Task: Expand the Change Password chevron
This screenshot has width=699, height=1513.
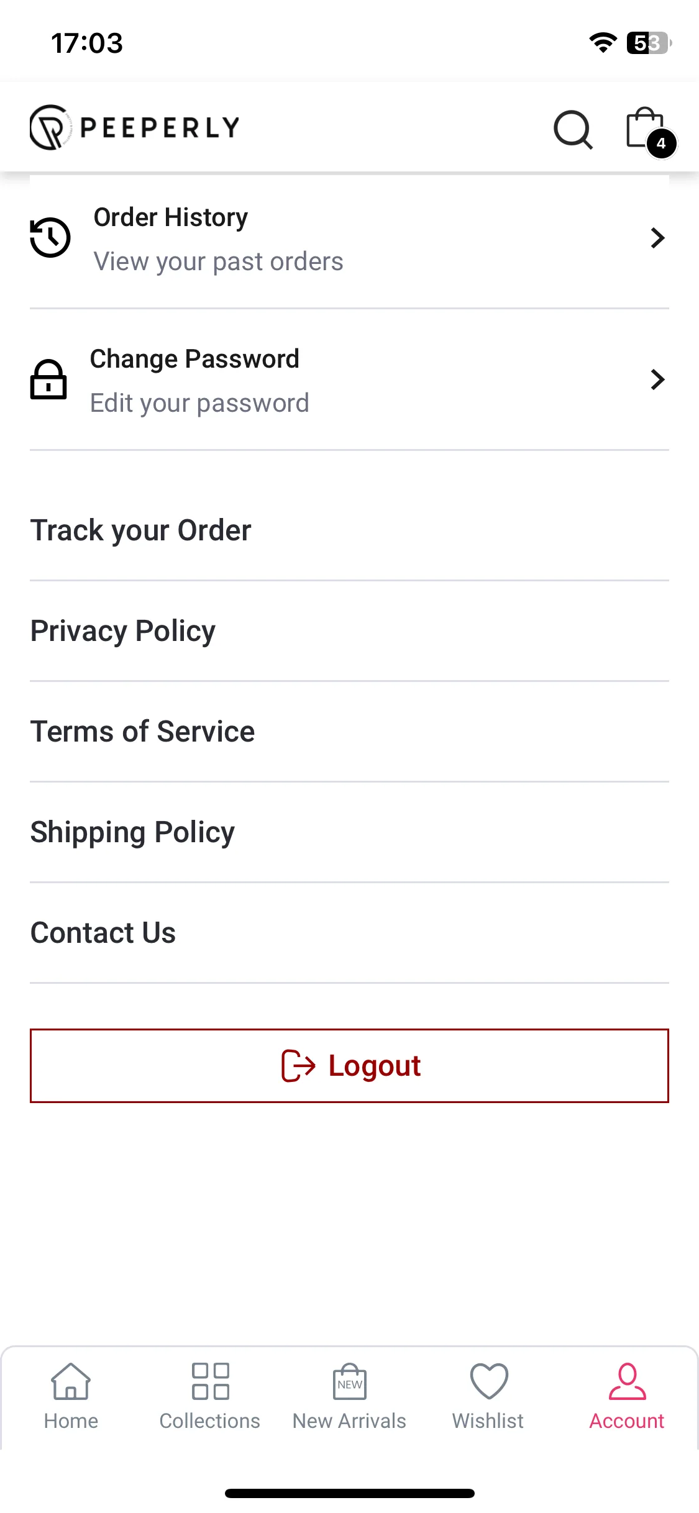Action: pyautogui.click(x=657, y=379)
